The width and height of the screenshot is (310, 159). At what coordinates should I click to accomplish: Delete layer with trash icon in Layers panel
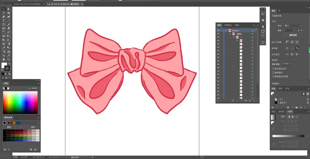point(254,100)
